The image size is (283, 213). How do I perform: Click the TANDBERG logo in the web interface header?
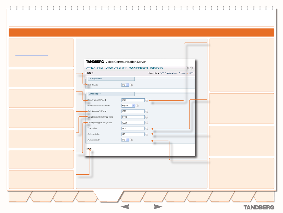click(95, 62)
